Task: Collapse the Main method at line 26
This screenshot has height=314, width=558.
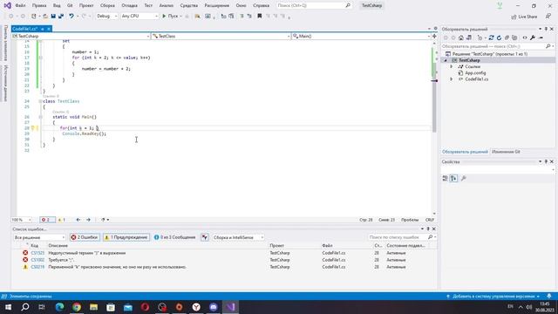Action: click(41, 117)
